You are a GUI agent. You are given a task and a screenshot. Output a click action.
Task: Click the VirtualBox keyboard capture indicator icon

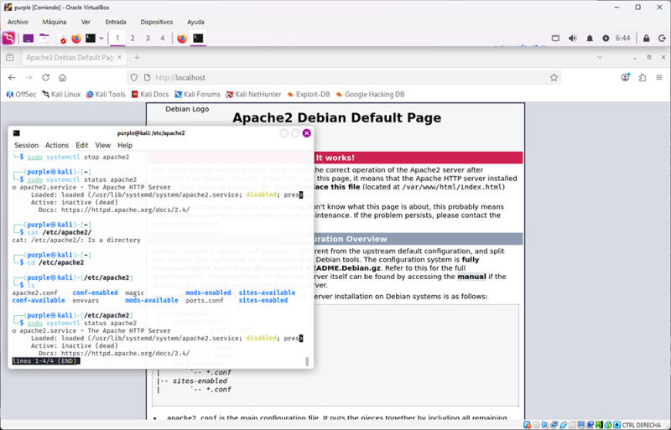616,425
